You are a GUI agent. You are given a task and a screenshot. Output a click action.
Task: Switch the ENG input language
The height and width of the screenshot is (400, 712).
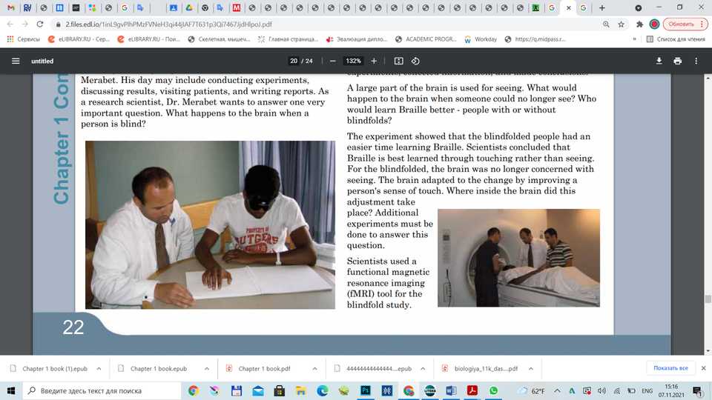click(x=647, y=390)
